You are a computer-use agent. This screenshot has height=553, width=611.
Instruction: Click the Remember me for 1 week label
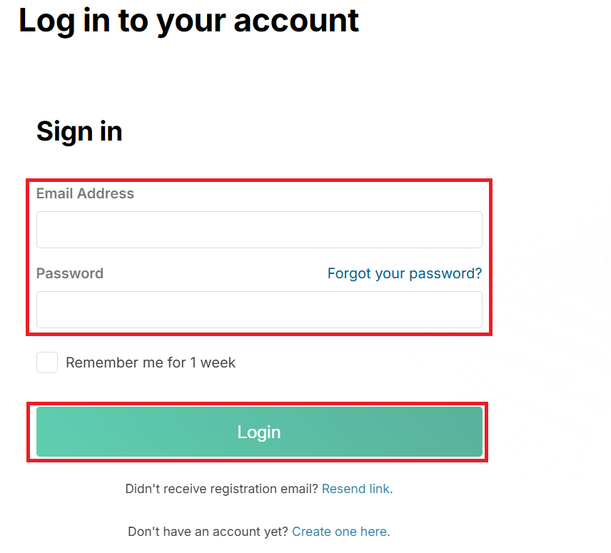click(151, 362)
